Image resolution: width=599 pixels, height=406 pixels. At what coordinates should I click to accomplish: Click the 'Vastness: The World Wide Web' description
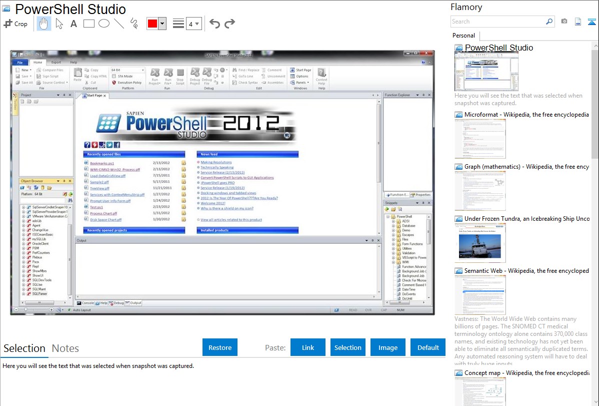coord(521,341)
